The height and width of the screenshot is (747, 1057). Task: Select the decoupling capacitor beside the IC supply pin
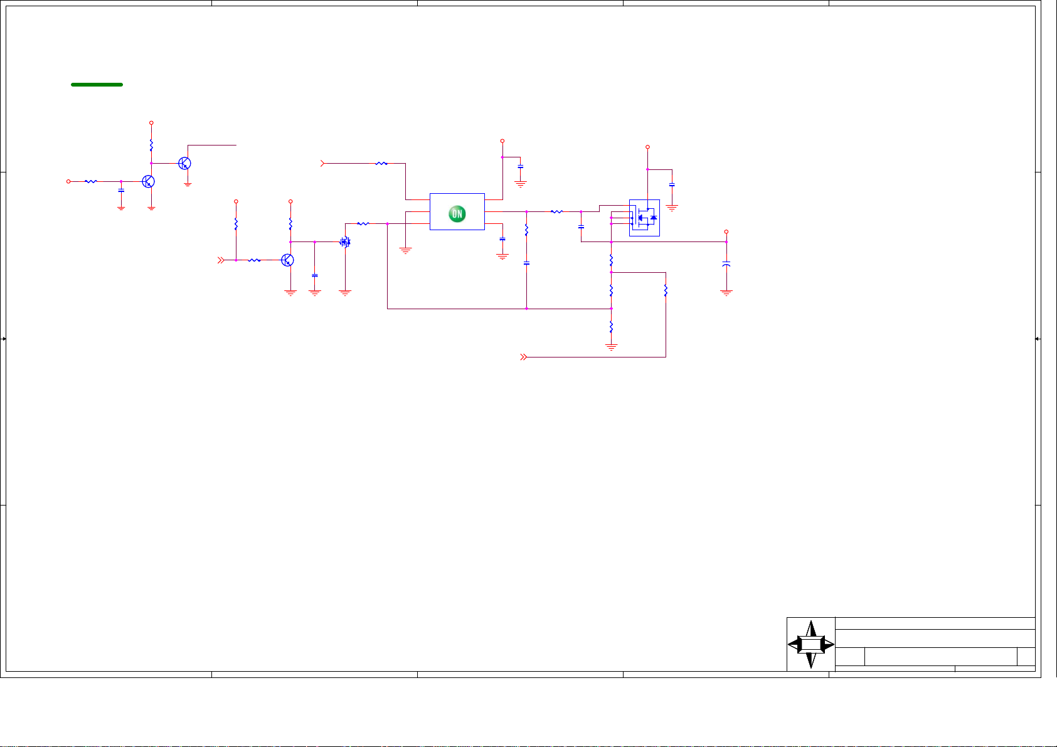click(x=521, y=167)
